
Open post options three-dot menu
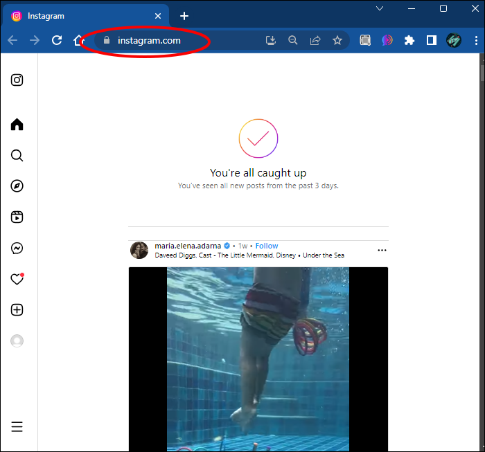click(382, 251)
